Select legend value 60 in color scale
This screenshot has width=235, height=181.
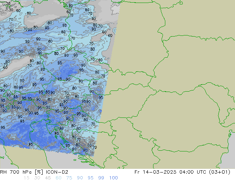[x=59, y=178]
